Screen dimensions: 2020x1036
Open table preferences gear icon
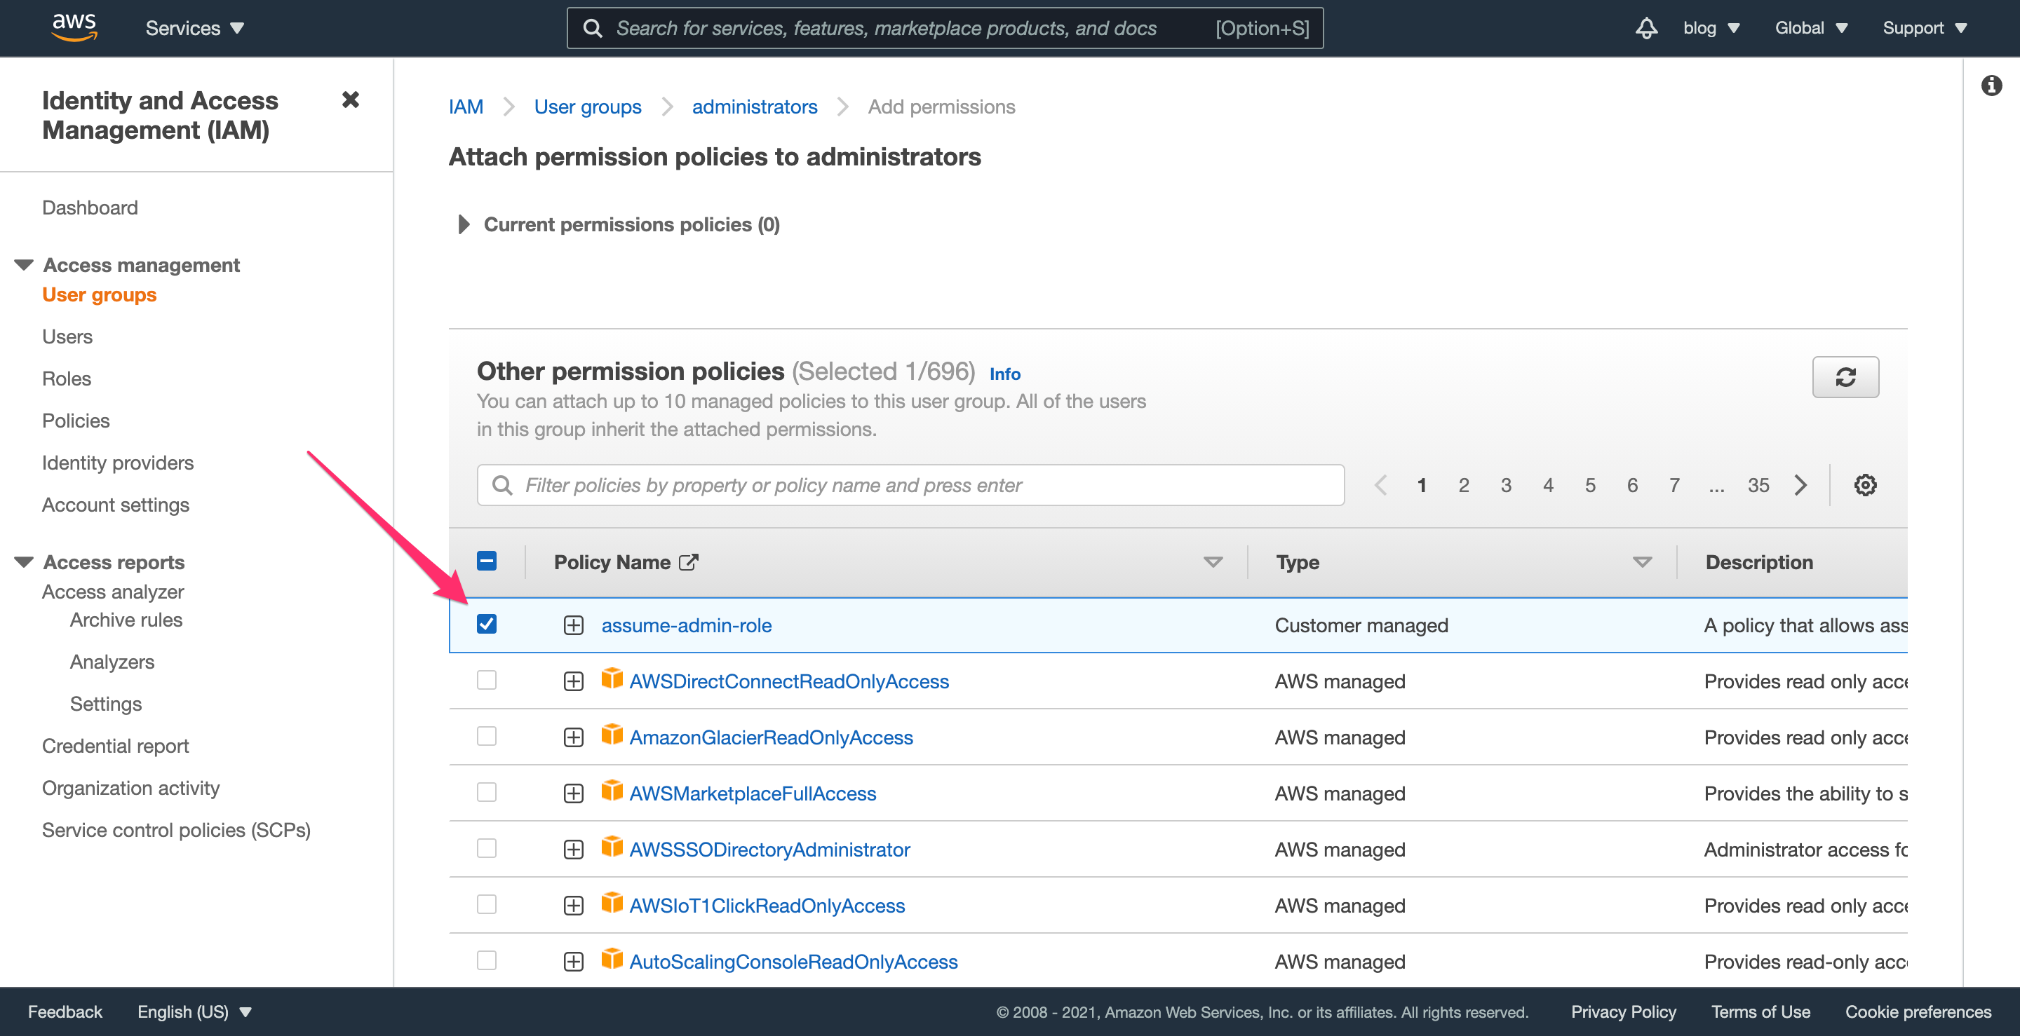point(1865,485)
